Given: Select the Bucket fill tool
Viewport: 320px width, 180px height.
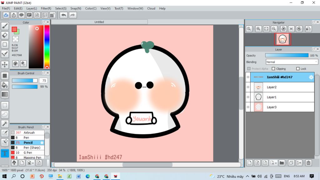Looking at the screenshot, I should pyautogui.click(x=5, y=85).
